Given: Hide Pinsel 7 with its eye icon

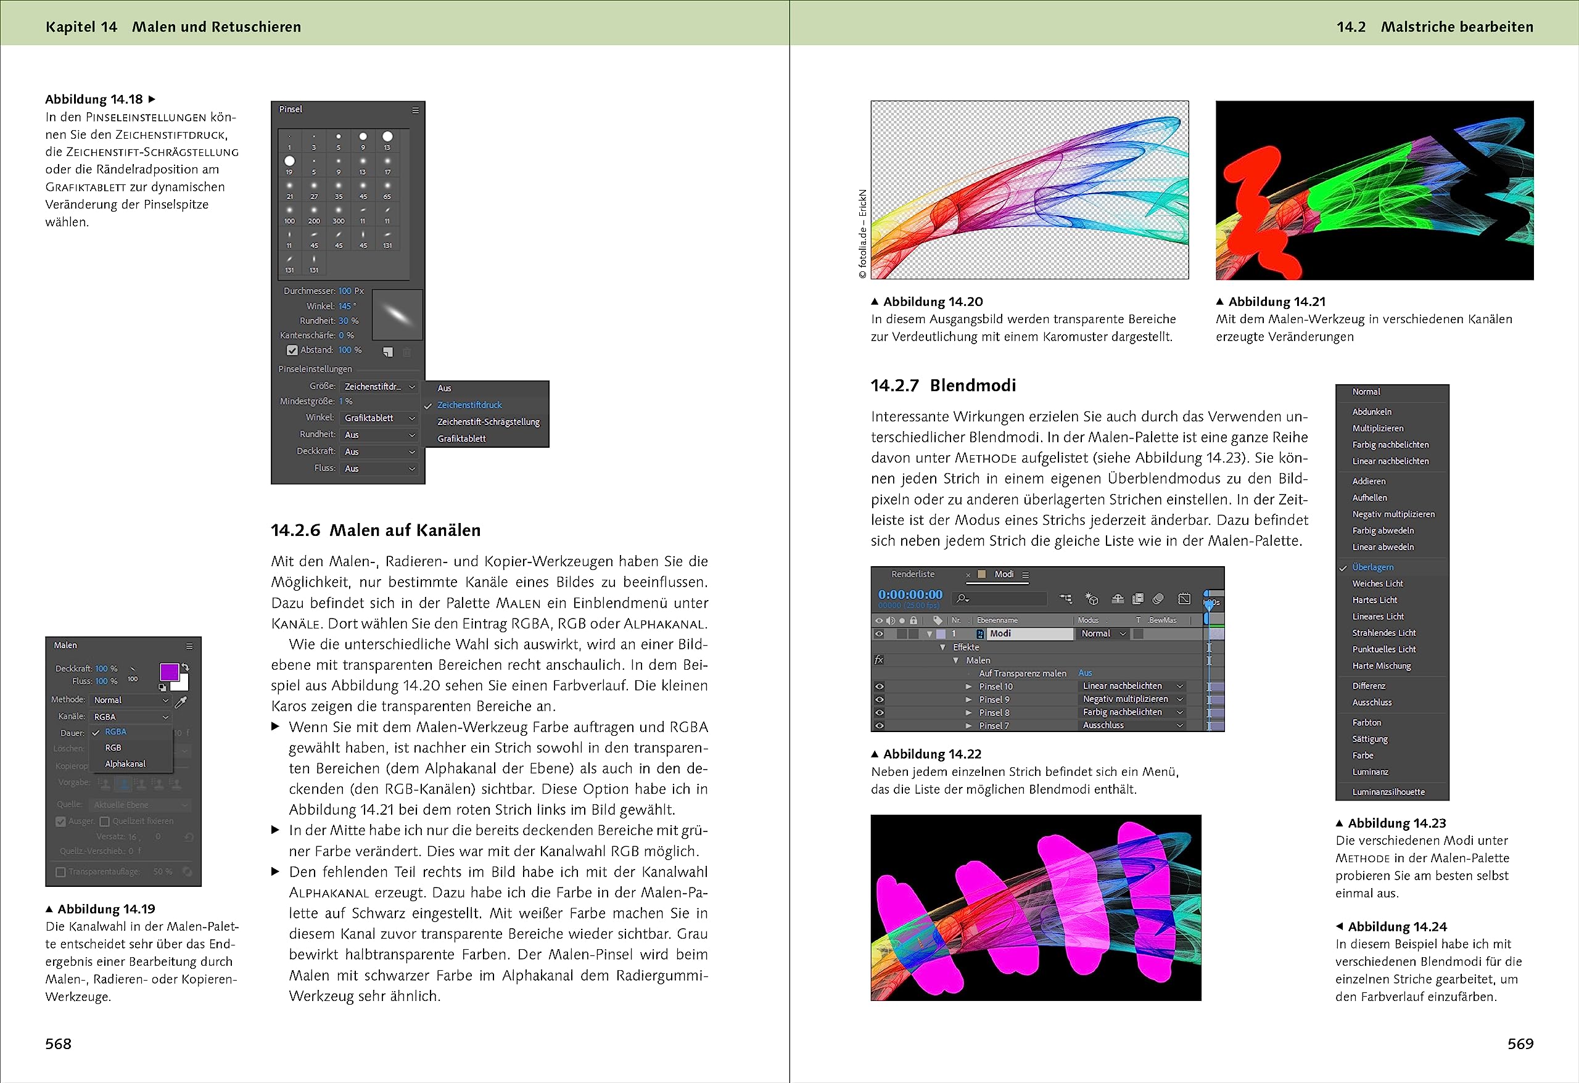Looking at the screenshot, I should (879, 726).
